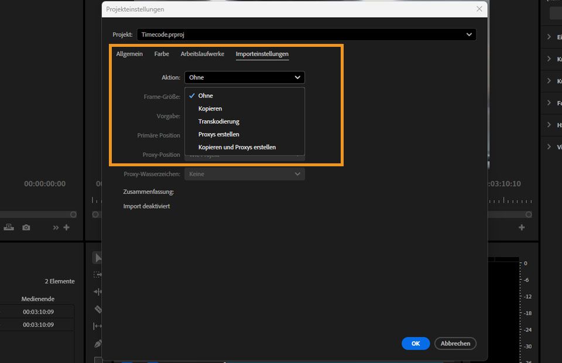Open the Projekt Timecode.prproj dropdown

[x=306, y=35]
